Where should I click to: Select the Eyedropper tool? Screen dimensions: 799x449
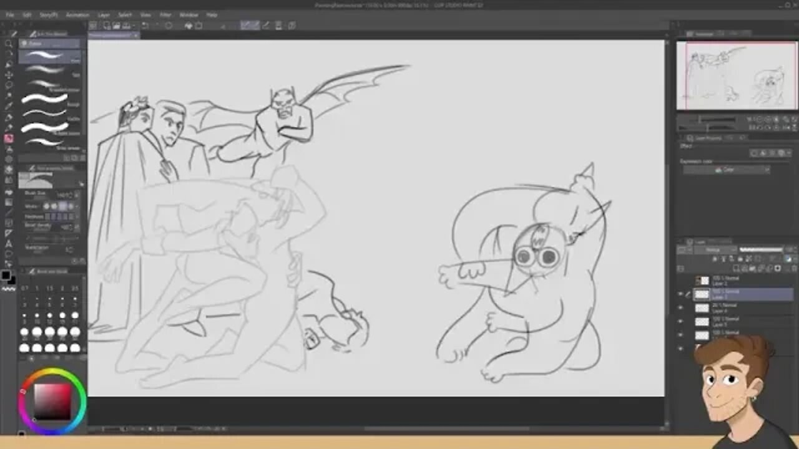(9, 107)
